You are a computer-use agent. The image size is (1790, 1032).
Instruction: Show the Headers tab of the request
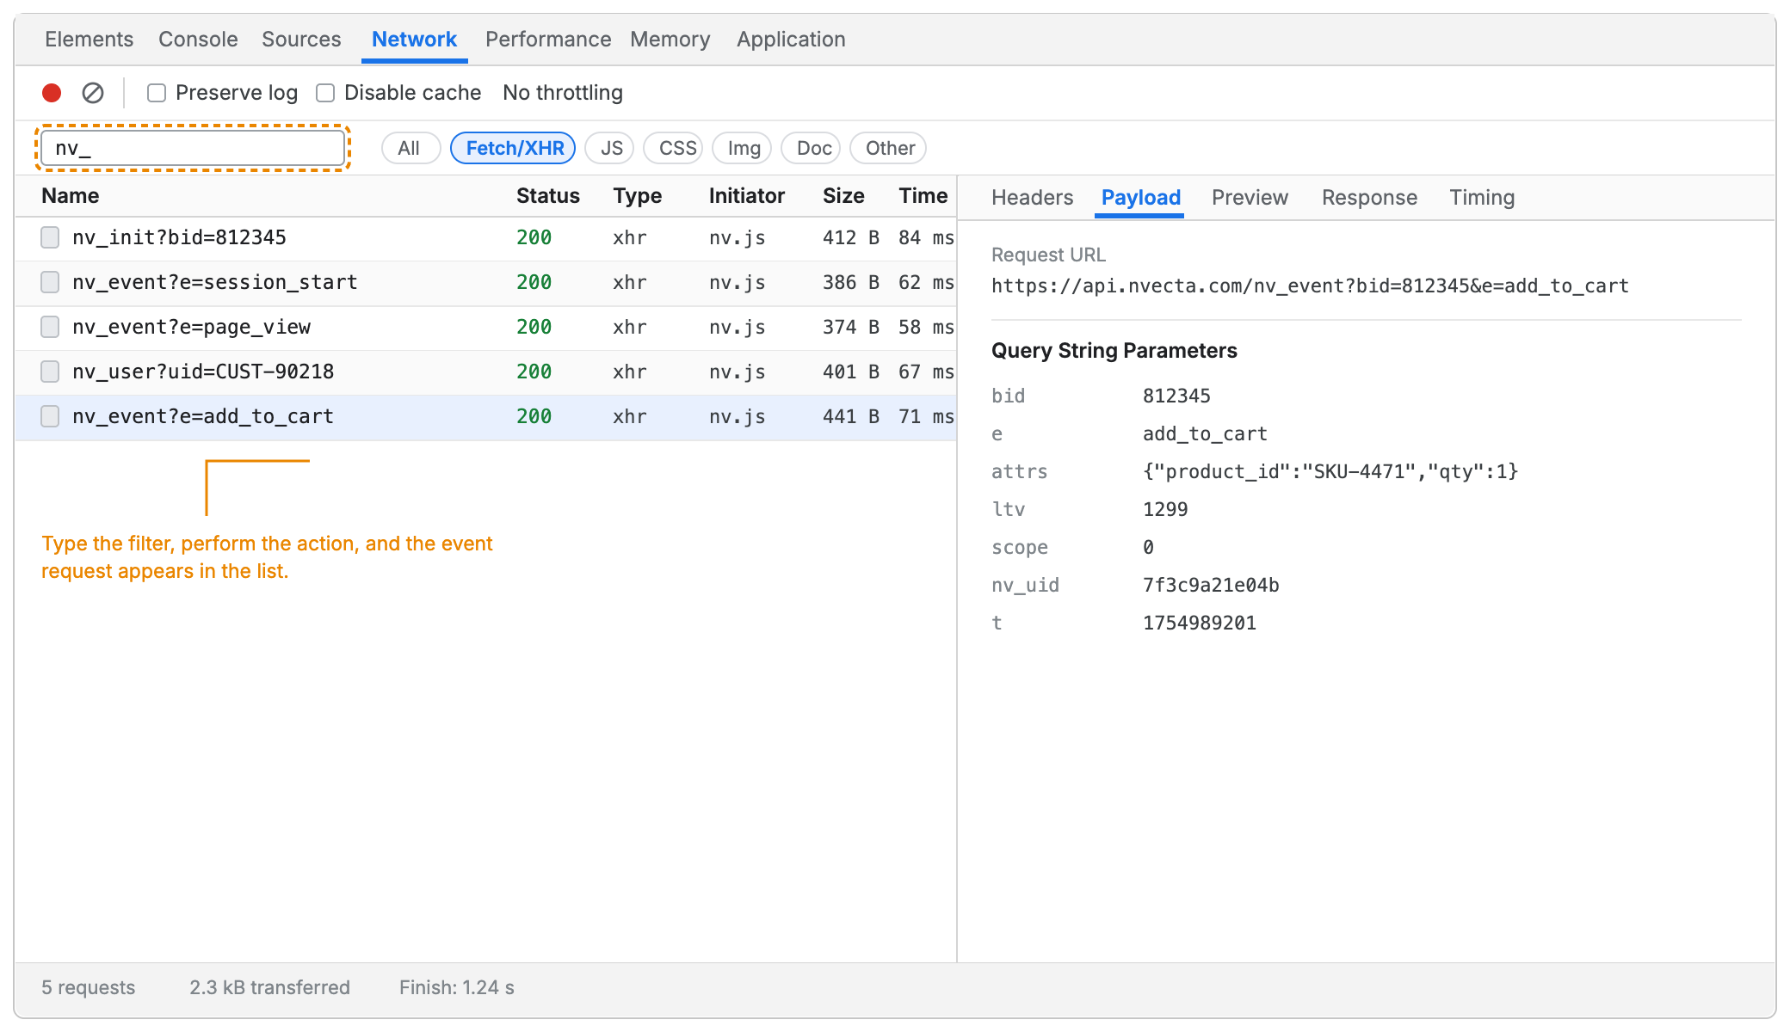coord(1033,198)
